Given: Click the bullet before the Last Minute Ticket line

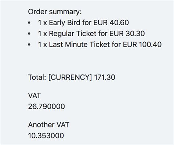Looking at the screenshot, I should pyautogui.click(x=29, y=45).
